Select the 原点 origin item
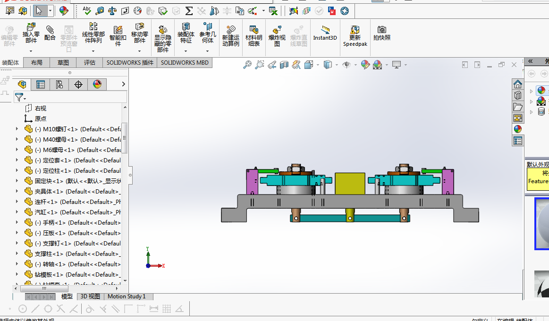Viewport: 549px width, 321px height. tap(41, 118)
